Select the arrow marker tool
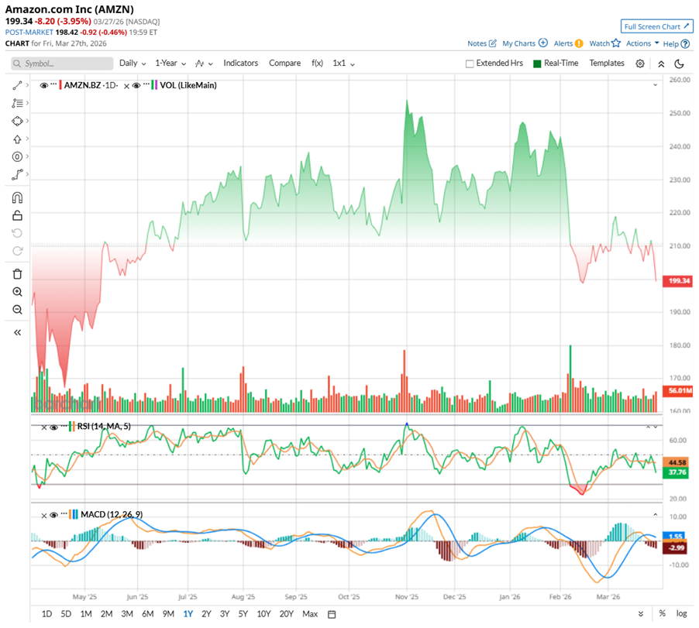699x628 pixels. [17, 139]
